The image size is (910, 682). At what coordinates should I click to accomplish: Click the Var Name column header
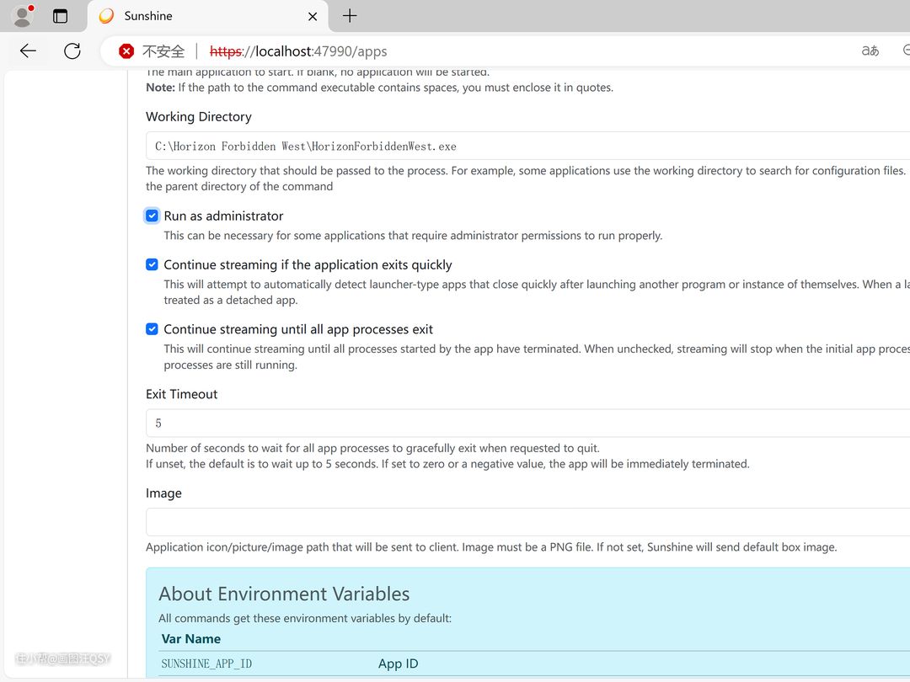click(x=191, y=639)
